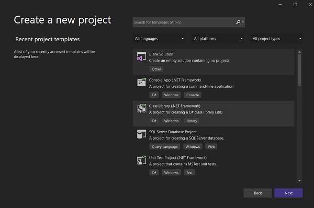
Task: Click the Next button
Action: click(x=288, y=193)
